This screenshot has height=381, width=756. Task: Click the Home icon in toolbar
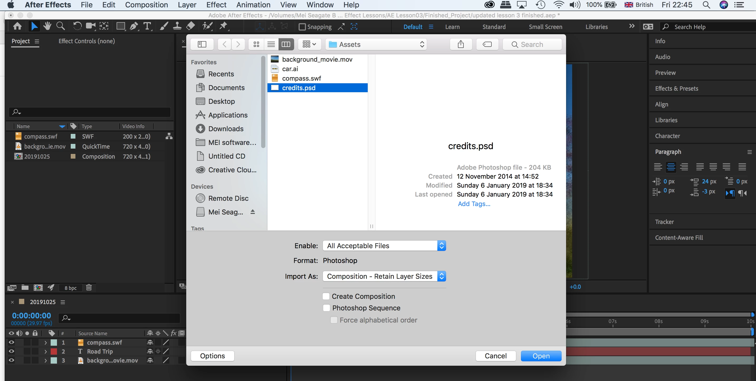pyautogui.click(x=17, y=26)
